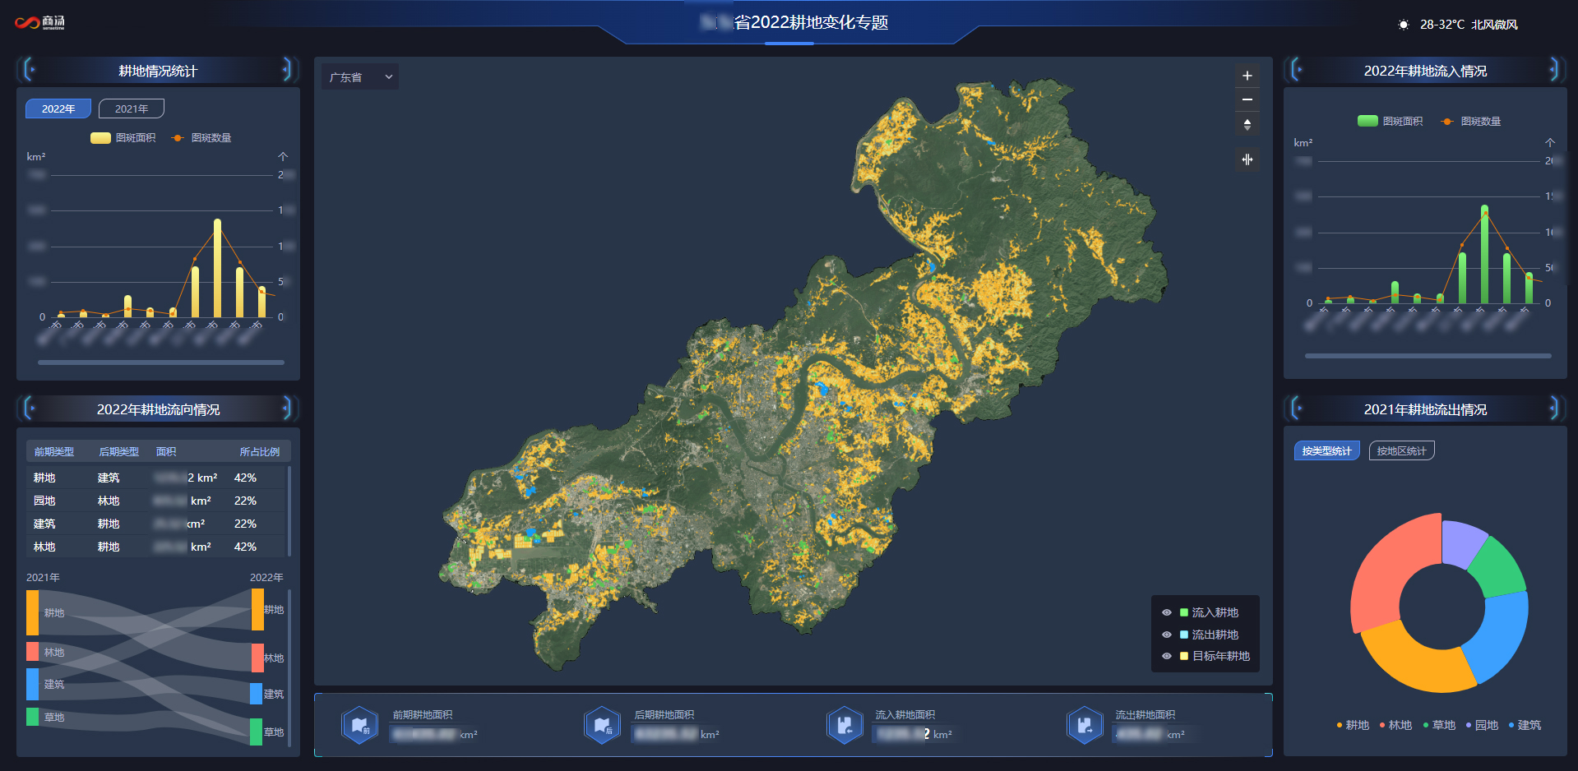
Task: Expand the 耕地情况统计 panel's right bracket arrow
Action: coord(287,69)
